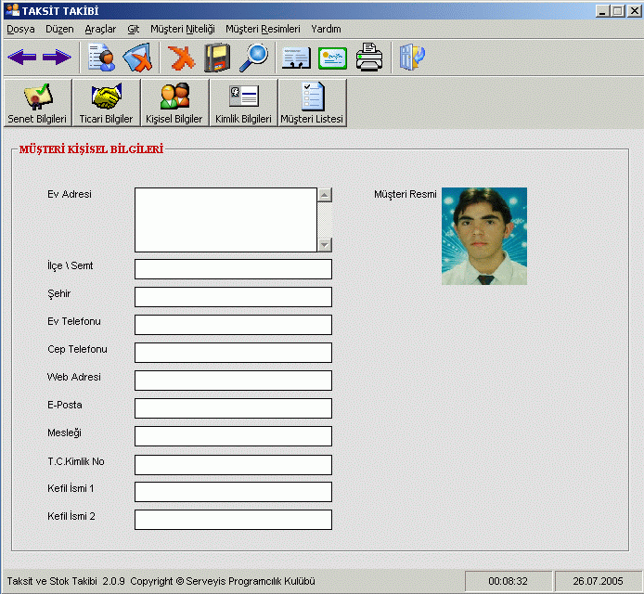
Task: Click the magnifying glass search icon
Action: [252, 58]
